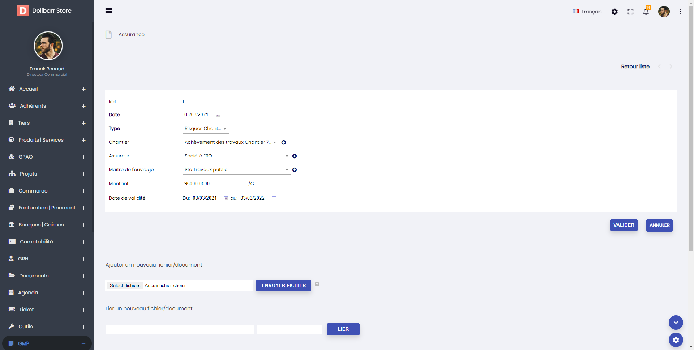Viewport: 694px width, 350px height.
Task: Expand the Ticket menu plus
Action: [83, 310]
